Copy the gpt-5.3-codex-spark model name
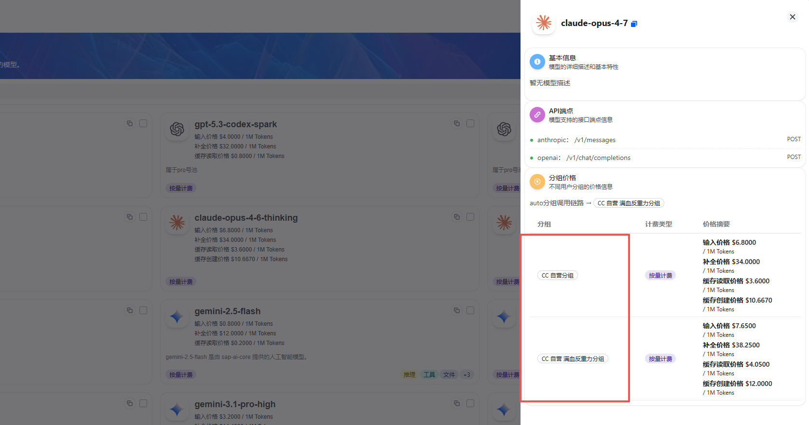The height and width of the screenshot is (425, 809). pyautogui.click(x=457, y=123)
